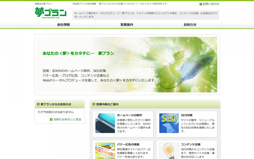Click the laptop thumbnail for ホームページの制作
Screen dimensions: 254x159
tap(105, 123)
